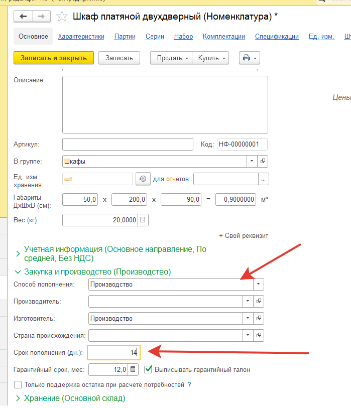The height and width of the screenshot is (408, 351).
Task: Open the Страна происхождения item form icon
Action: 259,335
